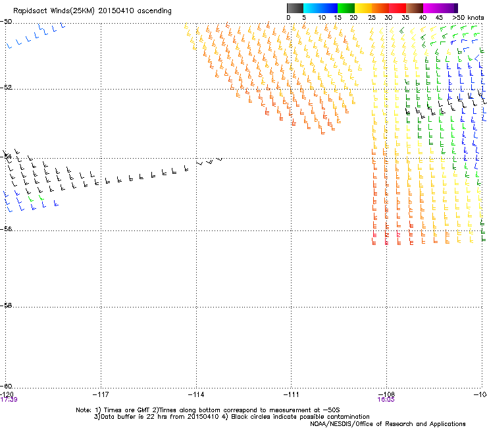487x428 pixels.
Task: Click the '10' legend scale number
Action: click(x=322, y=18)
